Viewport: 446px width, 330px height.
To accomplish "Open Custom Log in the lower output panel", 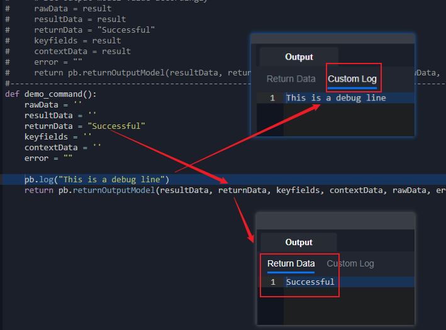I will coord(350,264).
